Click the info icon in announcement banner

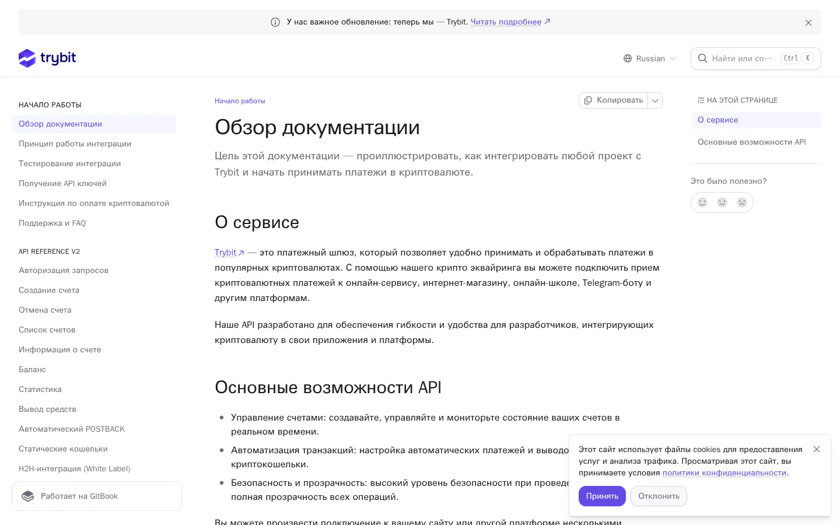(x=275, y=22)
